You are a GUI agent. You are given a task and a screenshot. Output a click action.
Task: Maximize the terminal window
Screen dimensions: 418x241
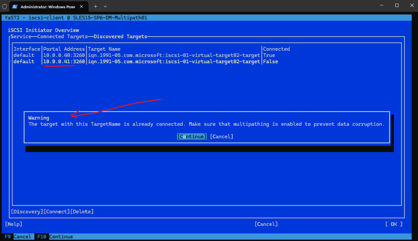click(397, 5)
